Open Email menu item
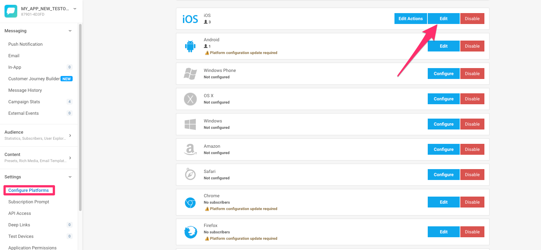 14,56
